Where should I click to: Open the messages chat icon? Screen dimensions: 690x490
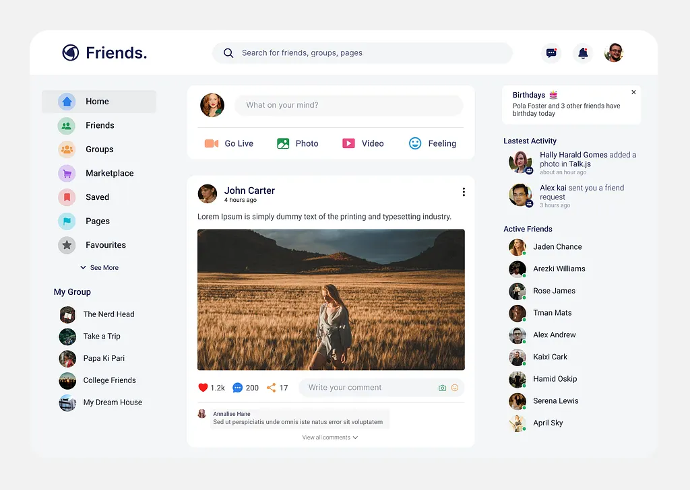551,53
